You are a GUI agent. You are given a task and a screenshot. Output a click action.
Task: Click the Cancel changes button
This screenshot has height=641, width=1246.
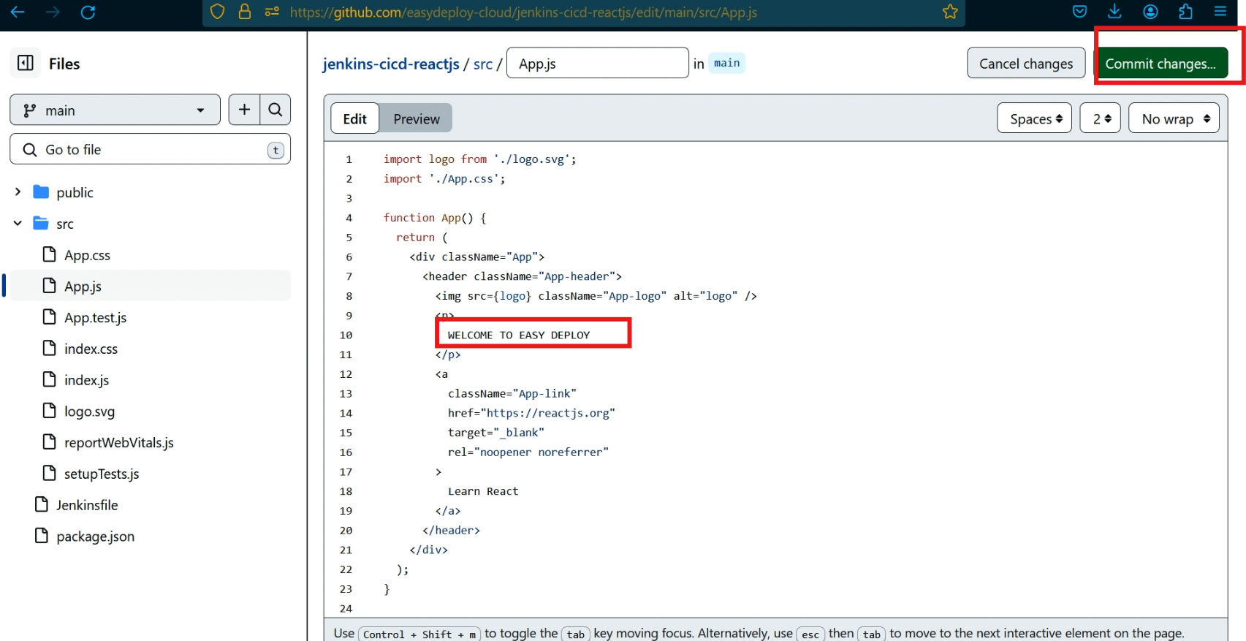[1026, 64]
